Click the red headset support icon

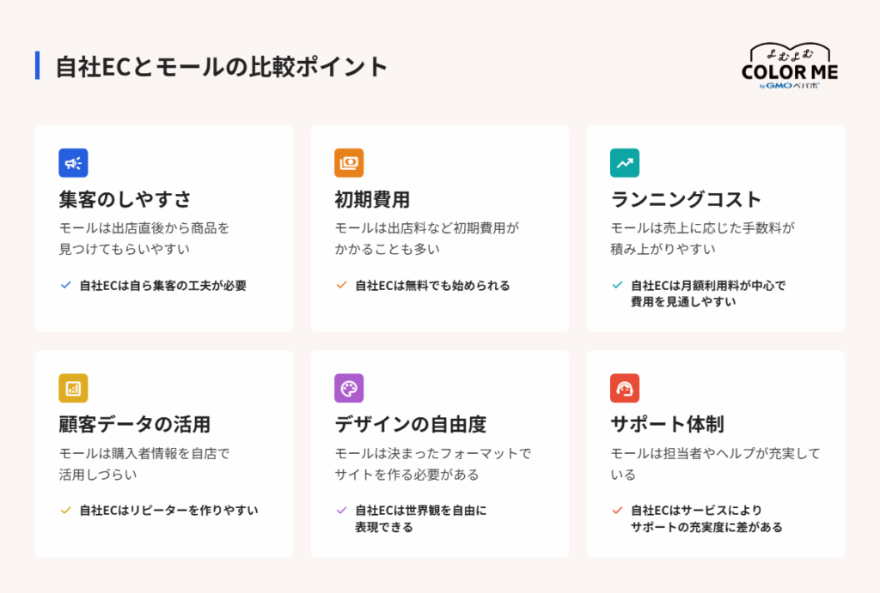[625, 388]
